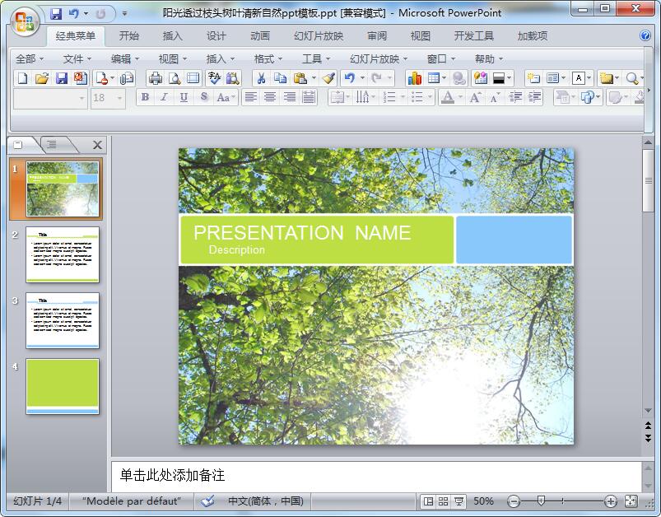Image resolution: width=661 pixels, height=517 pixels.
Task: Switch to Normal view in status bar
Action: (x=428, y=501)
